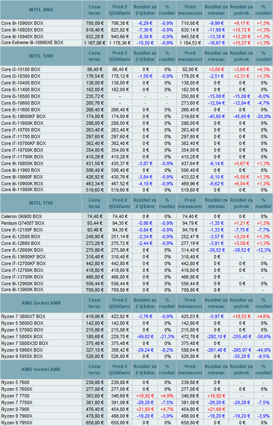This screenshot has width=273, height=426.
Task: Select the Ryzen 7 3800XT BOX name
Action: tap(23, 317)
